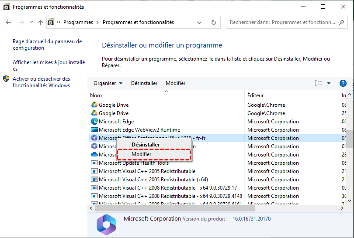Click the forward navigation arrow

(x=21, y=22)
